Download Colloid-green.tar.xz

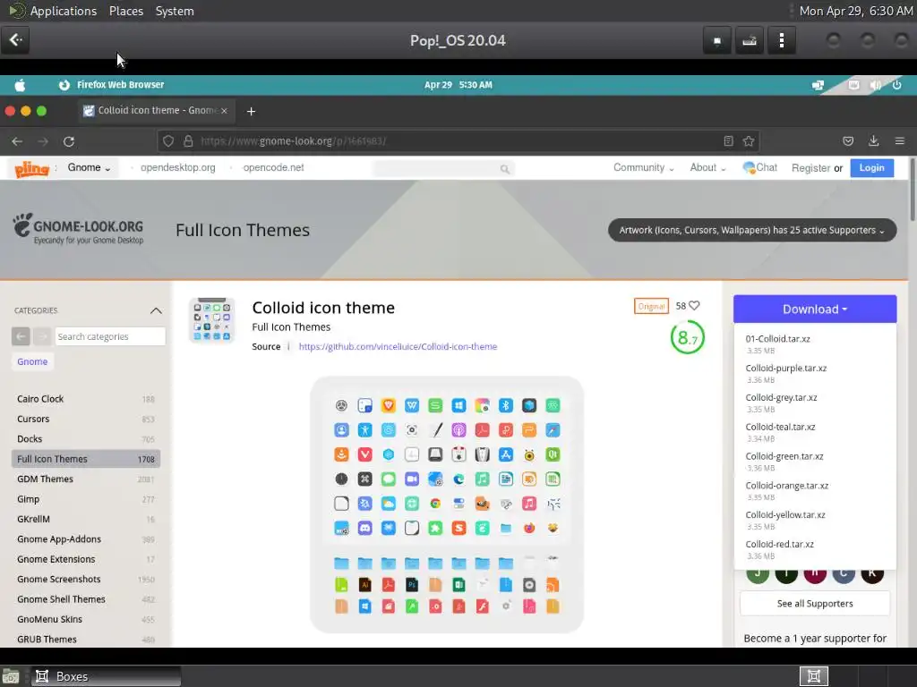(784, 455)
